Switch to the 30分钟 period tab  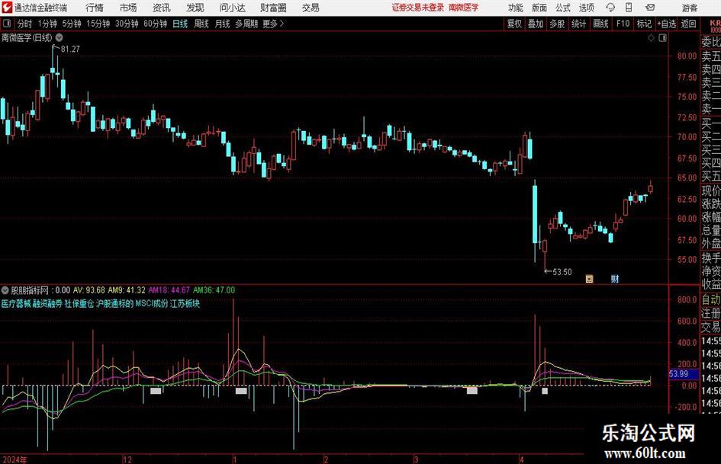(127, 24)
